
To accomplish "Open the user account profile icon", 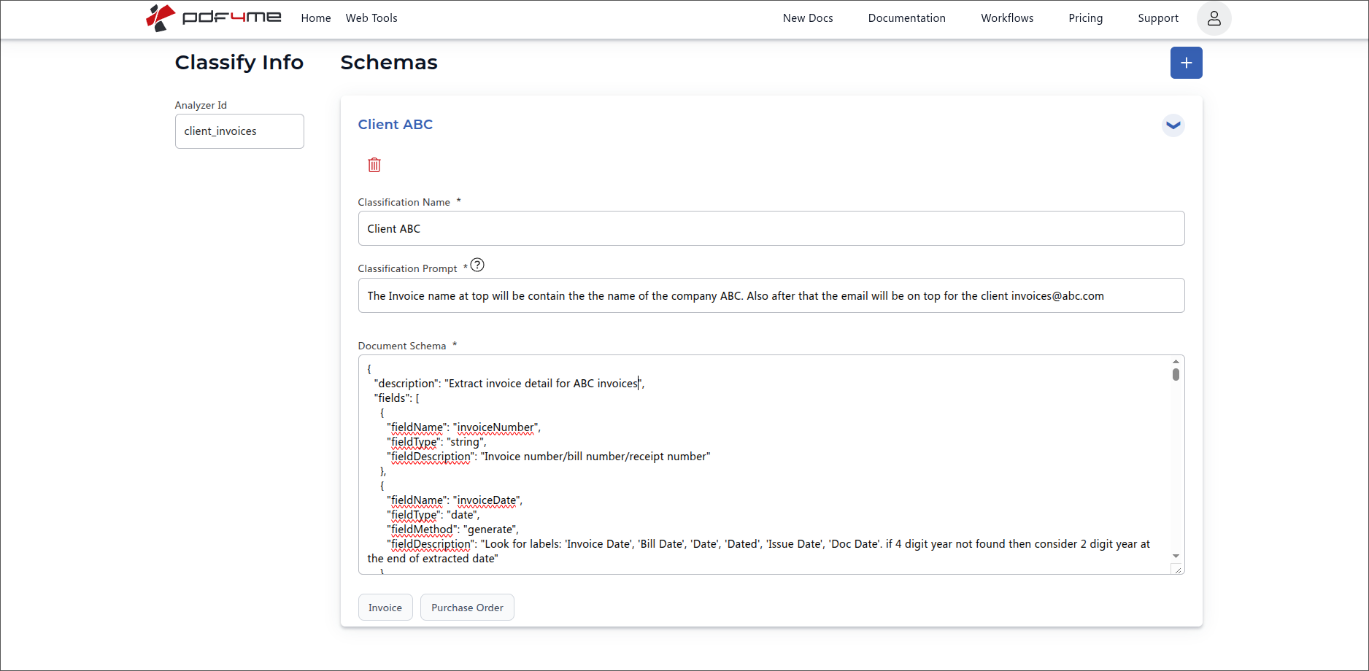I will pyautogui.click(x=1214, y=18).
